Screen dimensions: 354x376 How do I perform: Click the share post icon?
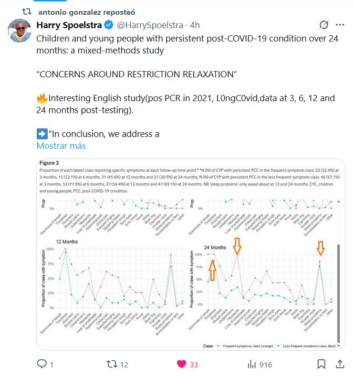point(340,364)
